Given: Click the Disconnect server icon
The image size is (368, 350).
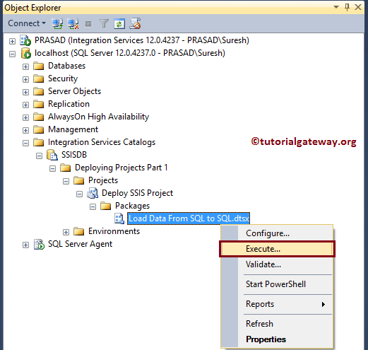Looking at the screenshot, I should [73, 23].
